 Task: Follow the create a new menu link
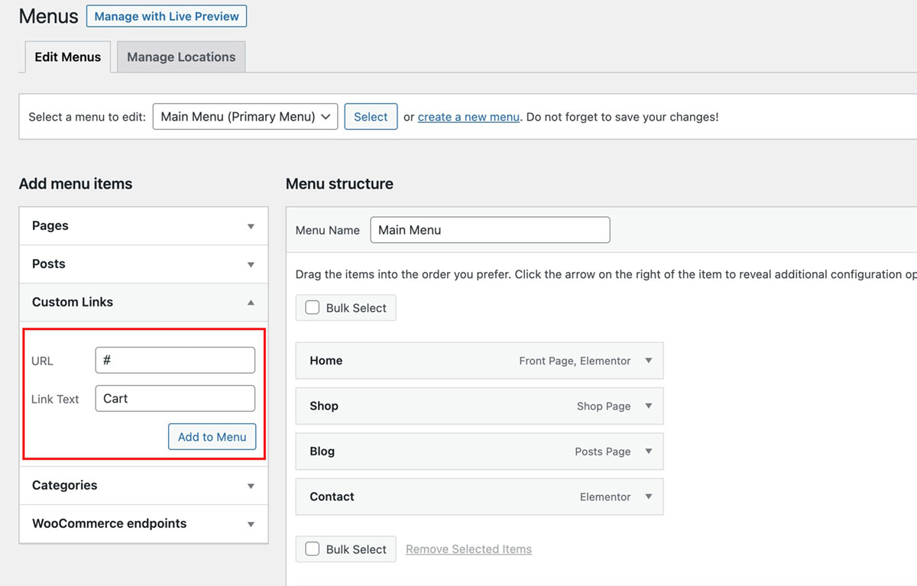point(468,117)
